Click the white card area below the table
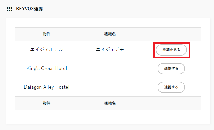The width and height of the screenshot is (214, 130). (107, 117)
